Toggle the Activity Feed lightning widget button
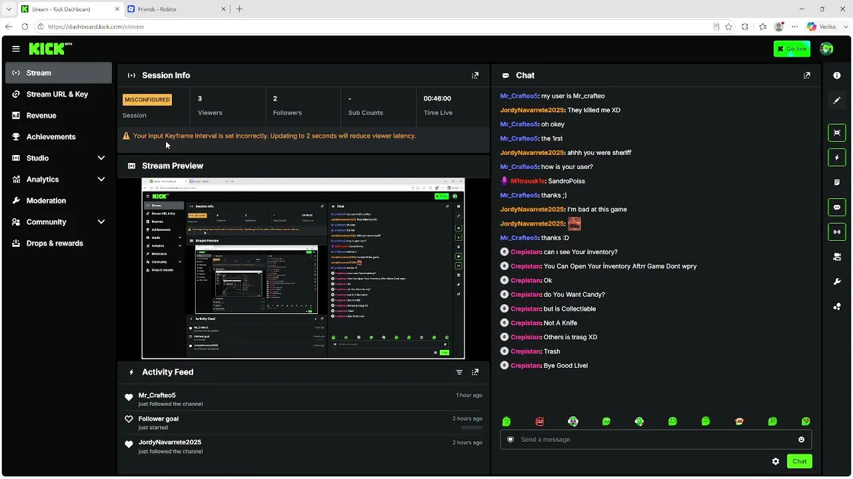 point(837,158)
